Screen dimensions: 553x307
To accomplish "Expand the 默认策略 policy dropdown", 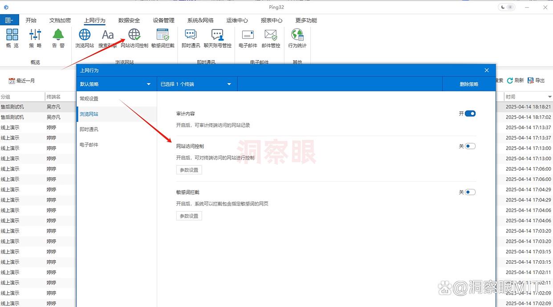I will [x=117, y=84].
